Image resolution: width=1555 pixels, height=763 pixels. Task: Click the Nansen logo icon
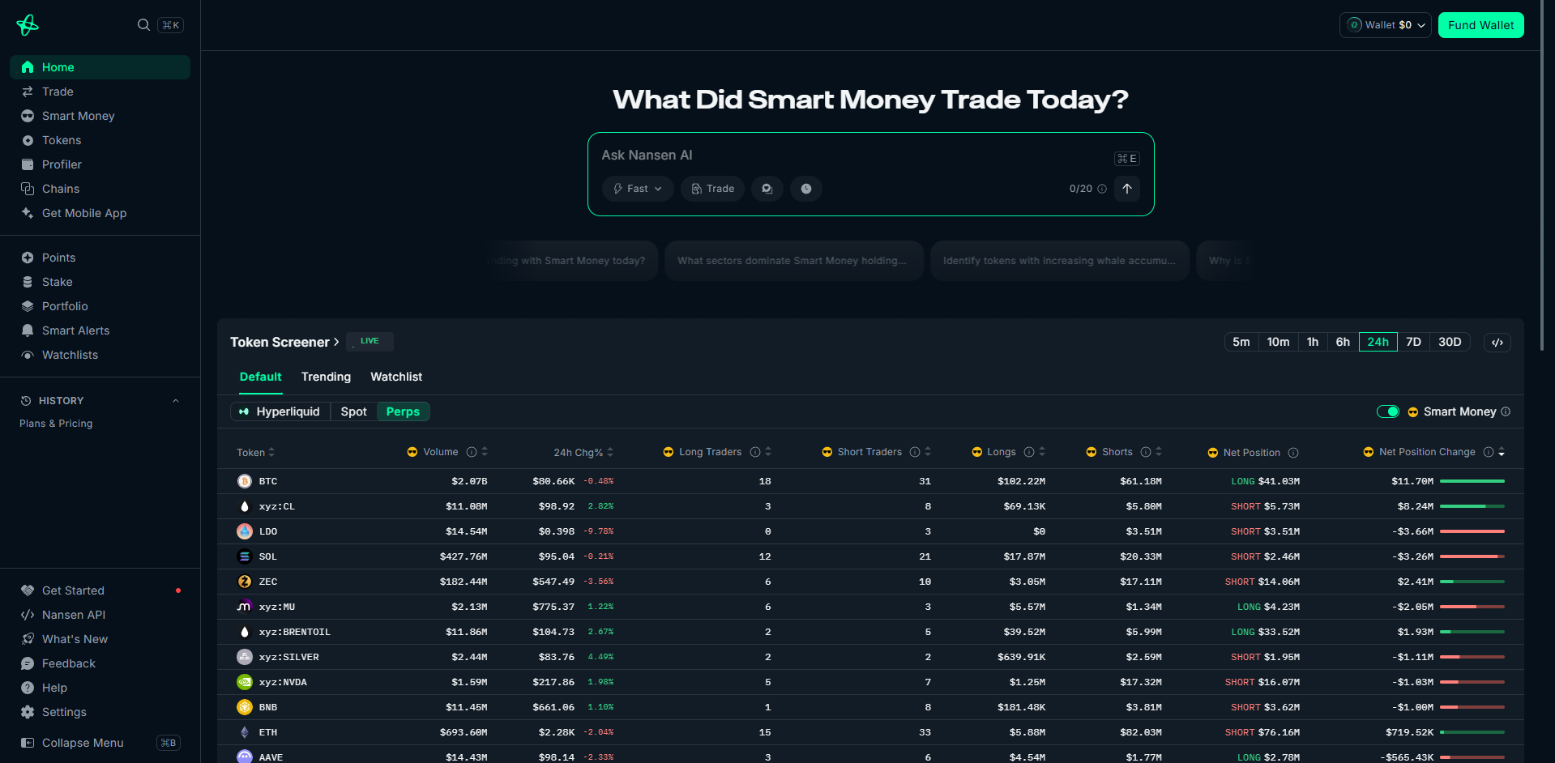(x=28, y=25)
